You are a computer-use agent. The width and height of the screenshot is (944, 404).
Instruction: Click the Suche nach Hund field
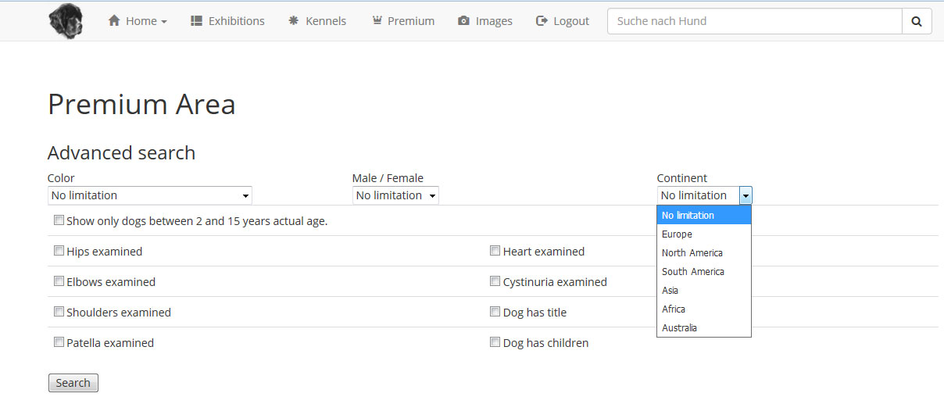755,21
